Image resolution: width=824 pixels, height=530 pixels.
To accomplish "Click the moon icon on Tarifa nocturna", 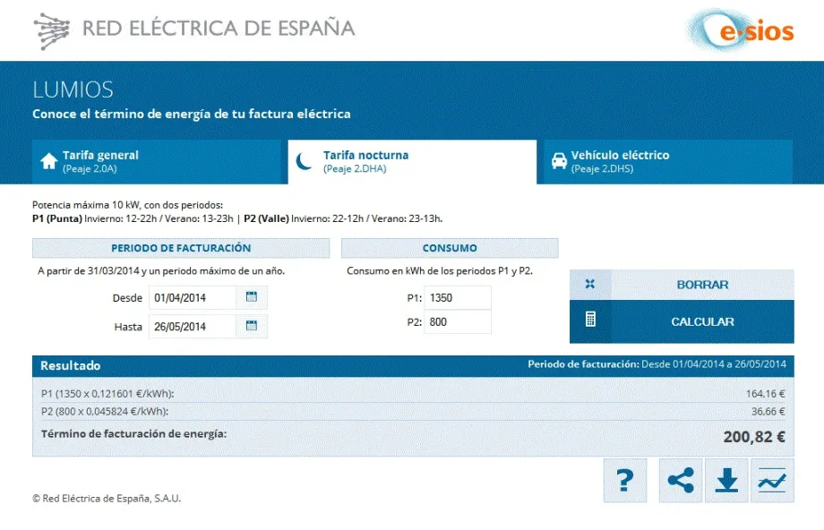I will coord(305,161).
